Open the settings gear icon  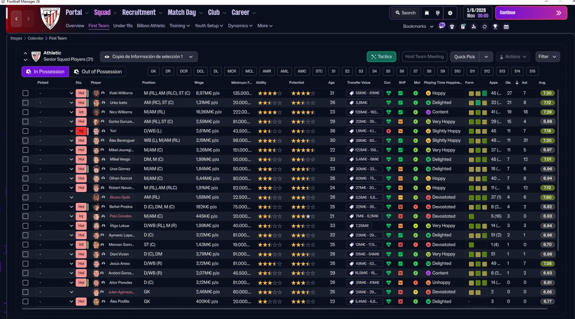coord(450,13)
